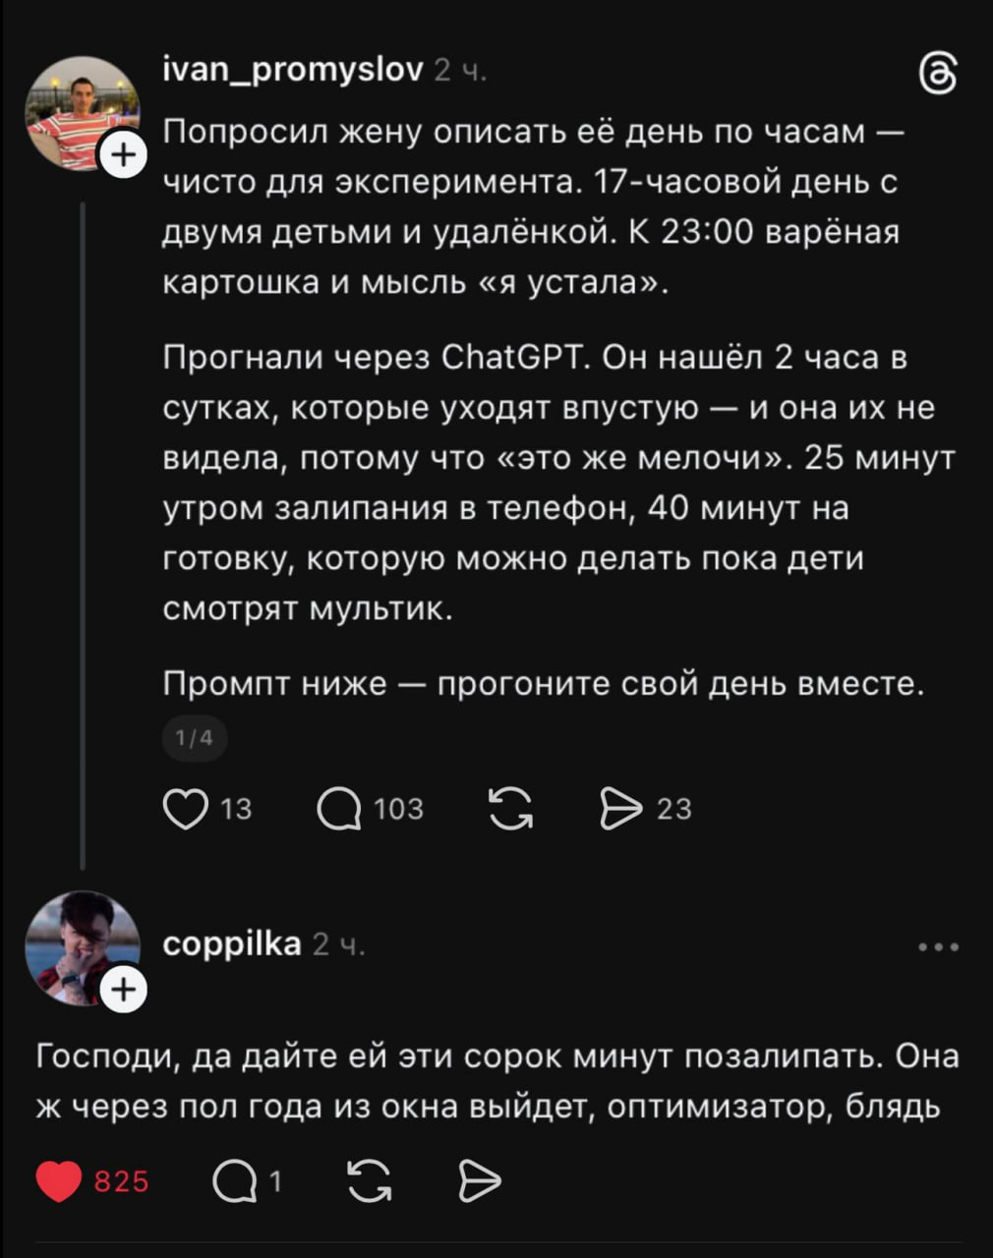Image resolution: width=993 pixels, height=1258 pixels.
Task: Repost ivan_promyslov's post
Action: [x=511, y=809]
